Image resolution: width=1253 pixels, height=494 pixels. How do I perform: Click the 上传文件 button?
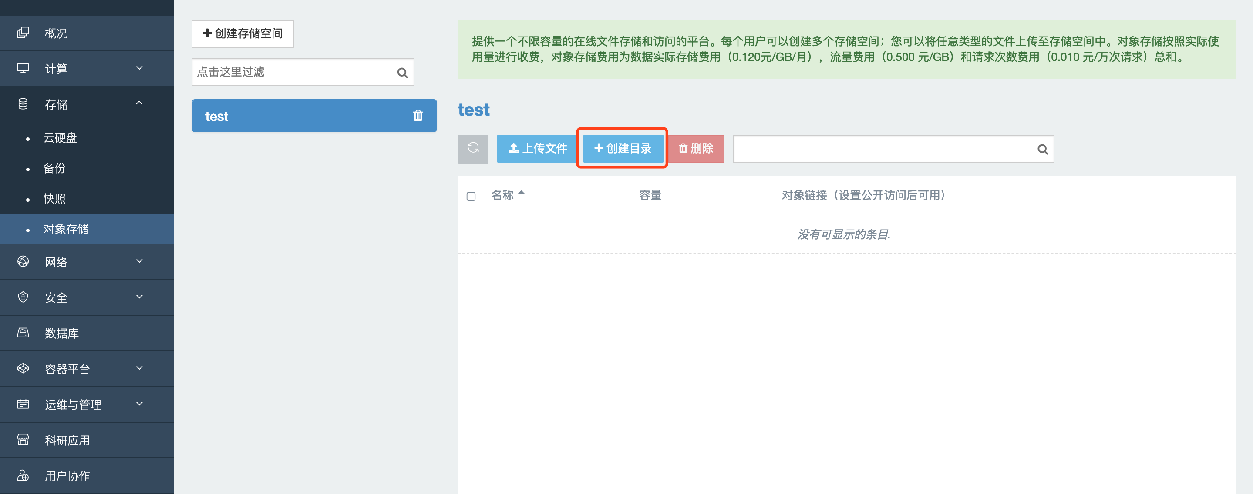coord(538,149)
